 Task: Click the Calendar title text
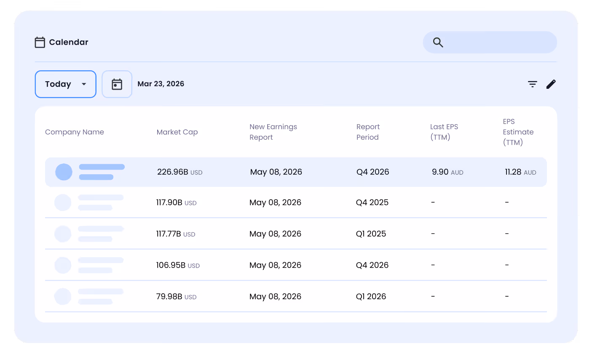69,42
